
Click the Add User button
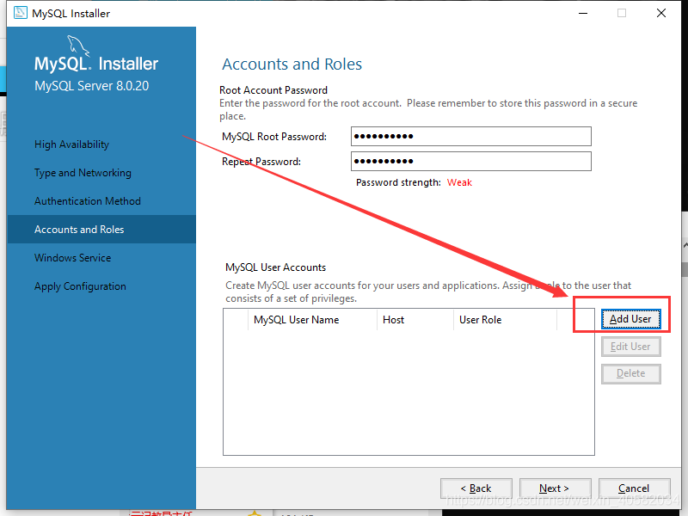(630, 319)
